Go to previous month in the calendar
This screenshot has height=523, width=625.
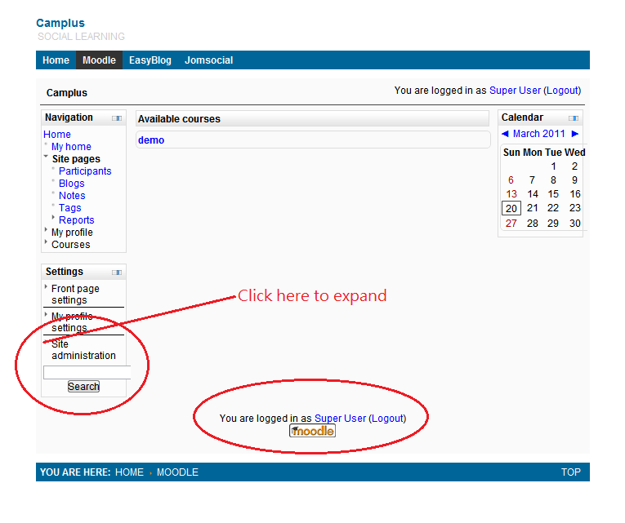[x=505, y=134]
